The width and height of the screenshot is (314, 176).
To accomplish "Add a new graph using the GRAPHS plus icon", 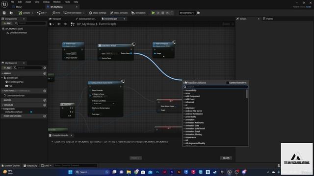I will click(45, 73).
